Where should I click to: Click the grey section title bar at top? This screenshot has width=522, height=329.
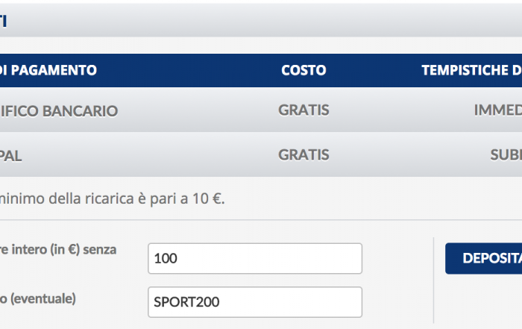click(x=261, y=20)
